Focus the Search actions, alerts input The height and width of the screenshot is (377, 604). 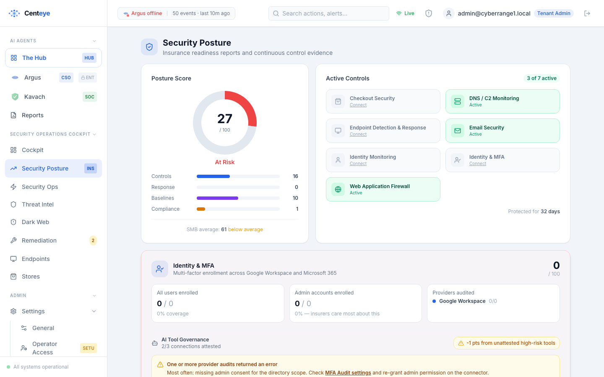tap(329, 13)
